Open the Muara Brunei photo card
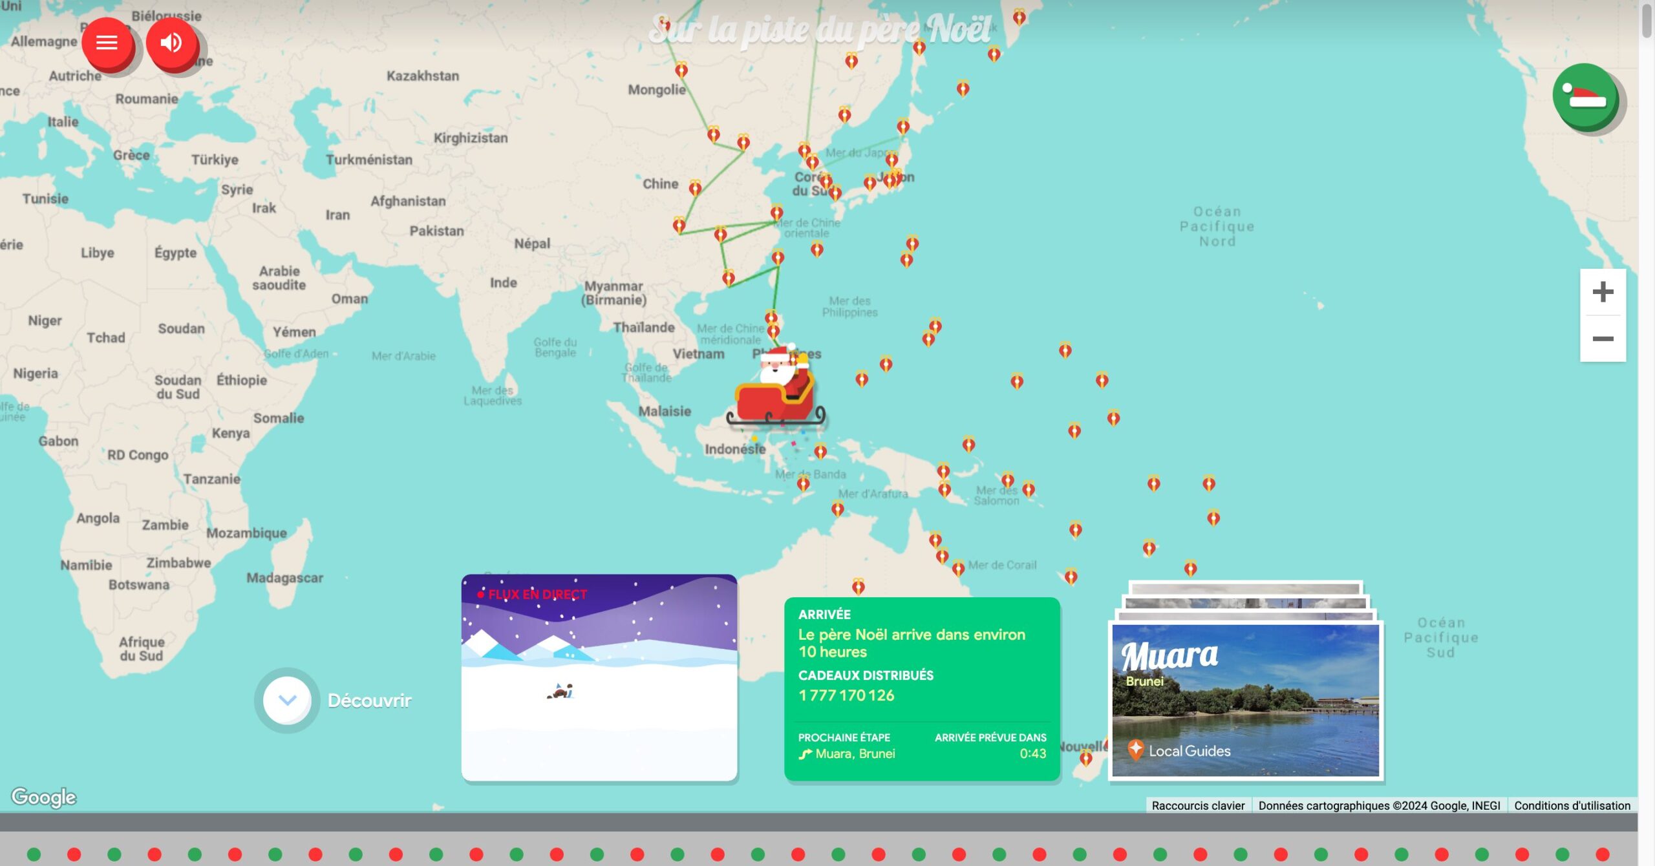 1246,700
